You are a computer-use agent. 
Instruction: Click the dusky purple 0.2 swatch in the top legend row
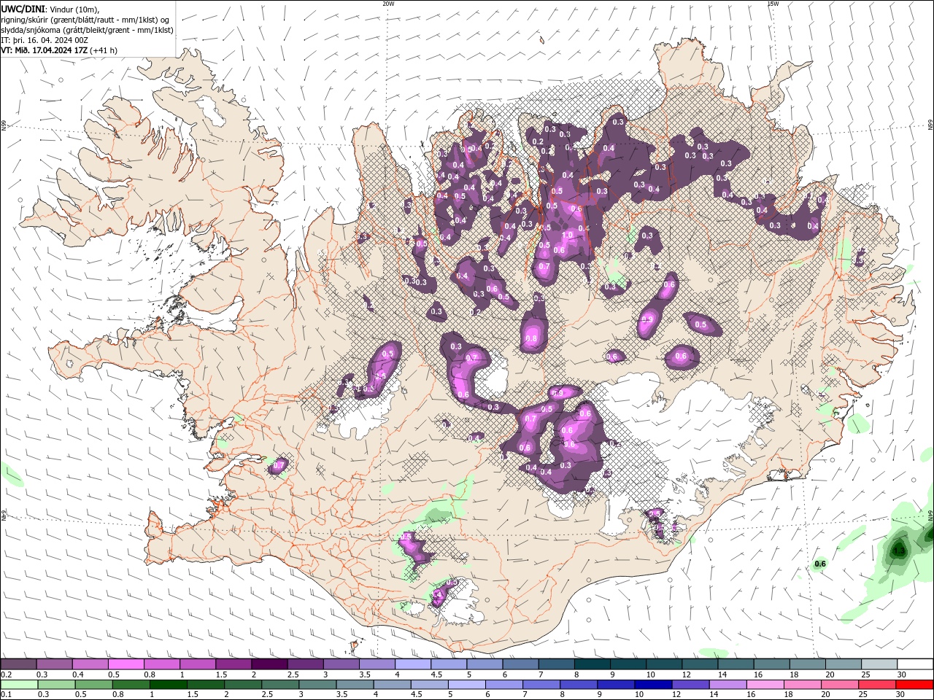(18, 664)
